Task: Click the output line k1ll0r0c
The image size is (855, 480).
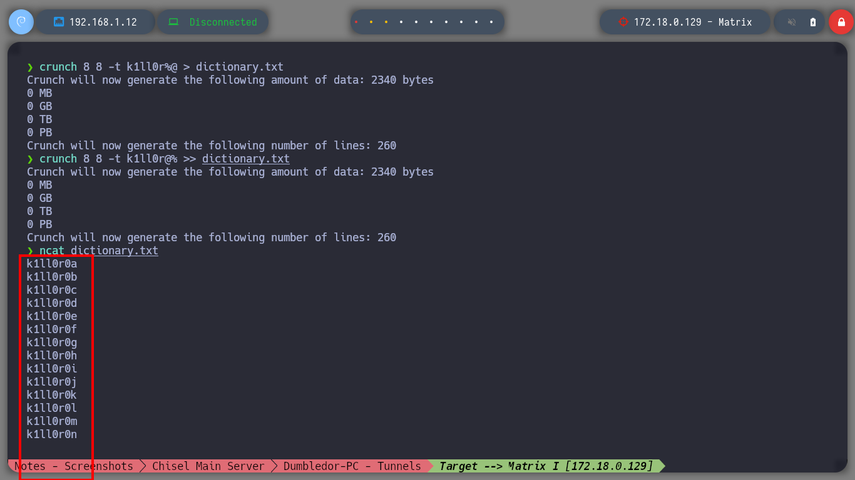Action: click(52, 290)
